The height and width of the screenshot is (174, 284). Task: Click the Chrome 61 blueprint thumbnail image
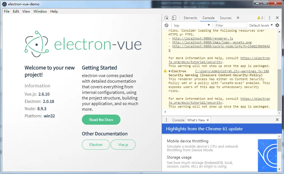(x=267, y=155)
